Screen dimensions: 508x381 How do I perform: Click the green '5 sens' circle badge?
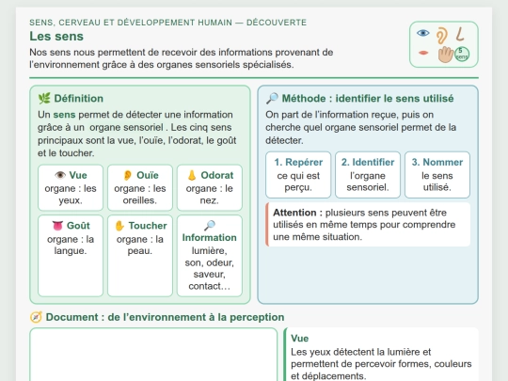tap(462, 55)
